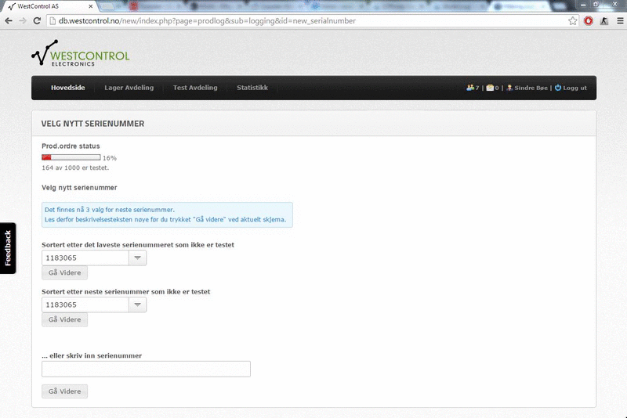This screenshot has height=418, width=627.
Task: Click the second extension icon in toolbar
Action: pos(604,21)
